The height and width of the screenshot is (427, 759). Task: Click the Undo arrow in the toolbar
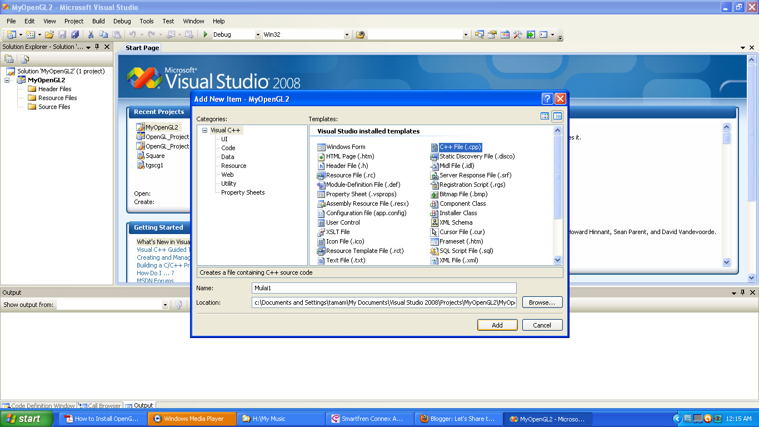133,34
